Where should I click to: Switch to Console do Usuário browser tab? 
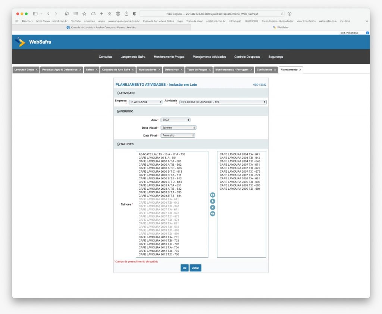pyautogui.click(x=101, y=28)
